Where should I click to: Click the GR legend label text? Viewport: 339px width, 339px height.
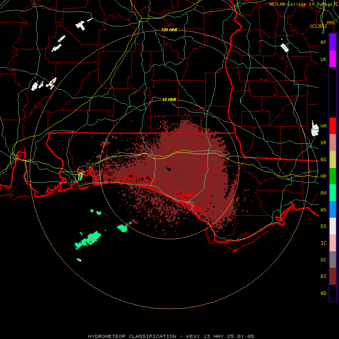point(323,143)
